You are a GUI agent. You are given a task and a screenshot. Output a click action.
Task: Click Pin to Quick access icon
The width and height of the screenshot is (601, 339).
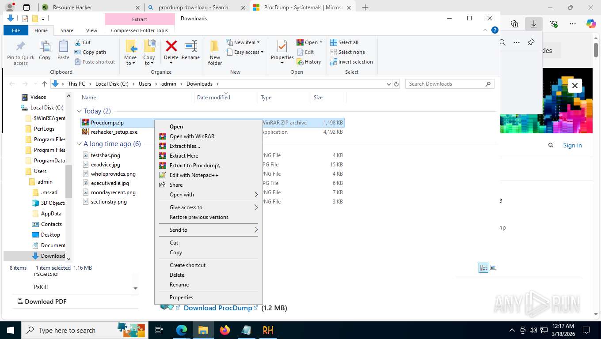coord(20,53)
